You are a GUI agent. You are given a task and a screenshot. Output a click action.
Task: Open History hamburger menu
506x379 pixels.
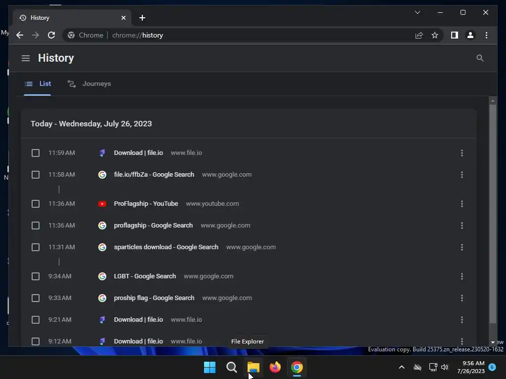pos(26,58)
